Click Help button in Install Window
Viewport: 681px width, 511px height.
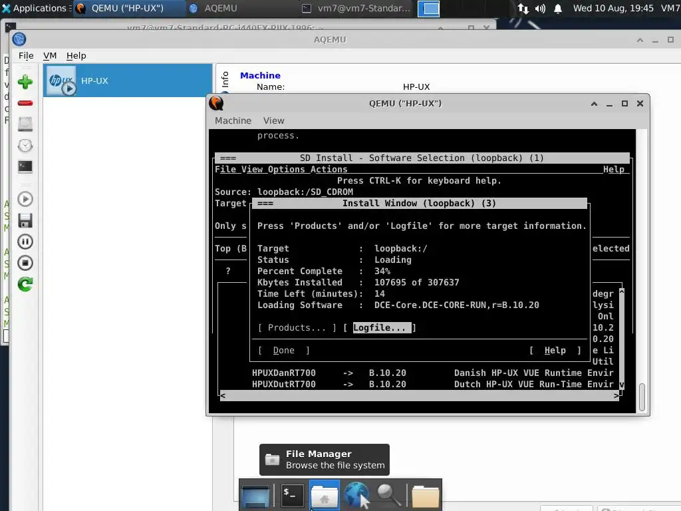pyautogui.click(x=555, y=350)
